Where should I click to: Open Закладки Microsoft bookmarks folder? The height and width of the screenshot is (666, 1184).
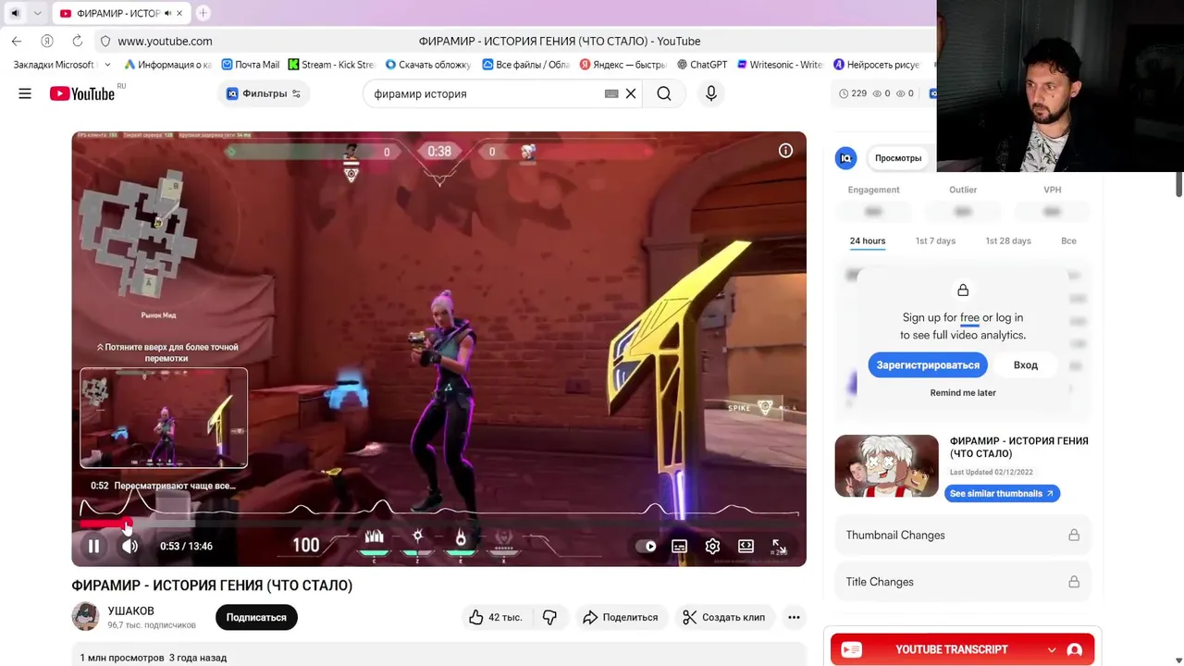(54, 65)
